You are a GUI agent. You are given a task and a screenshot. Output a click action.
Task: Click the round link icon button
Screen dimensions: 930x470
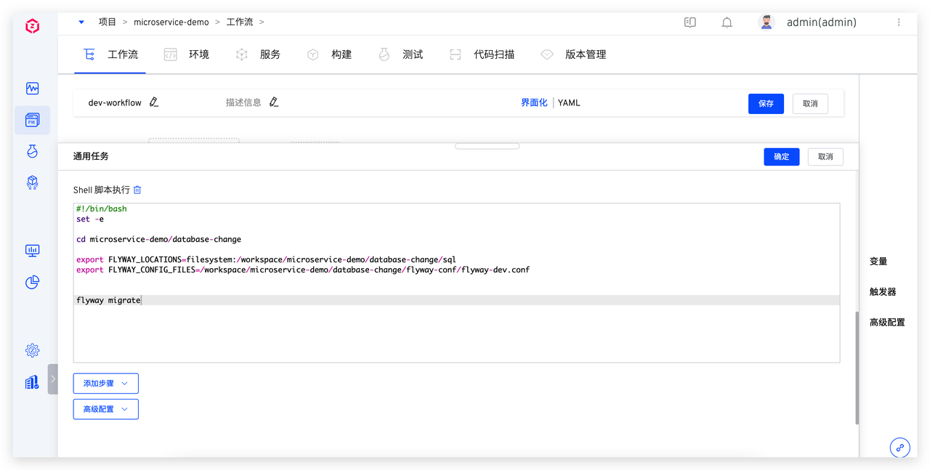coord(899,447)
